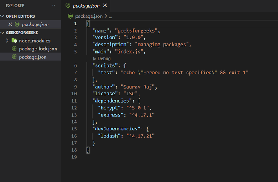Open the Explorer more actions ellipsis
This screenshot has height=182, width=278.
click(53, 5)
